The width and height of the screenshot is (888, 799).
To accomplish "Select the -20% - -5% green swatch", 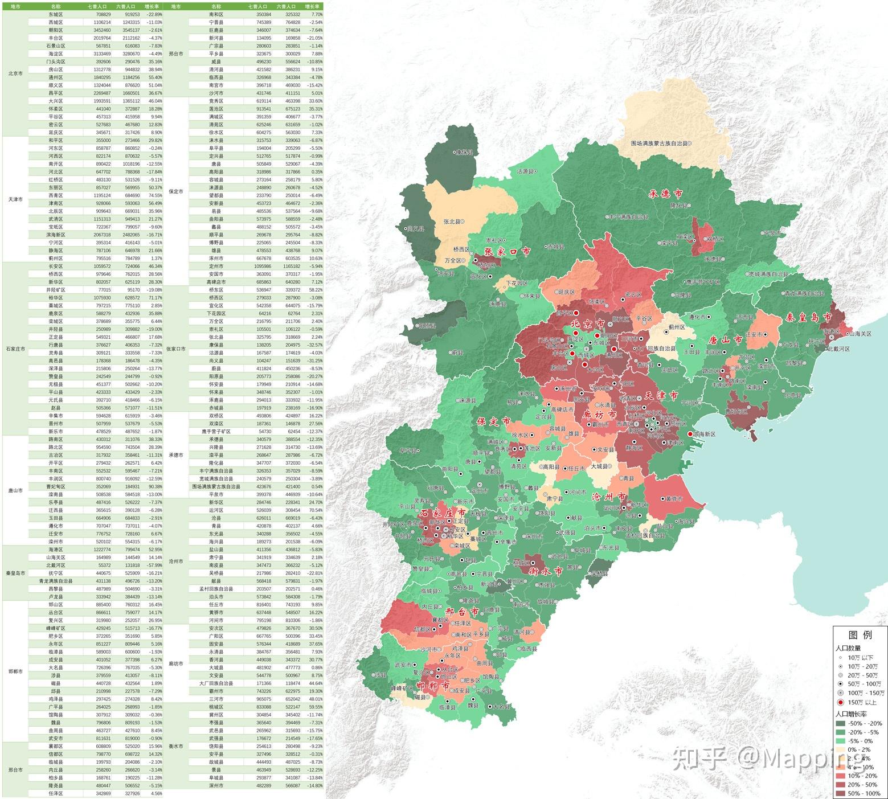I will [841, 732].
